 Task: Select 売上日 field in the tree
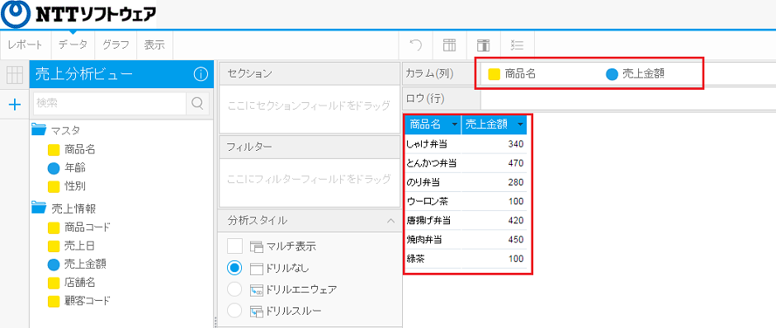click(x=79, y=246)
